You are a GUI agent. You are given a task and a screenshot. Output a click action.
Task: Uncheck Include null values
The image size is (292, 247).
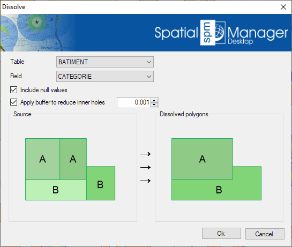pos(13,90)
